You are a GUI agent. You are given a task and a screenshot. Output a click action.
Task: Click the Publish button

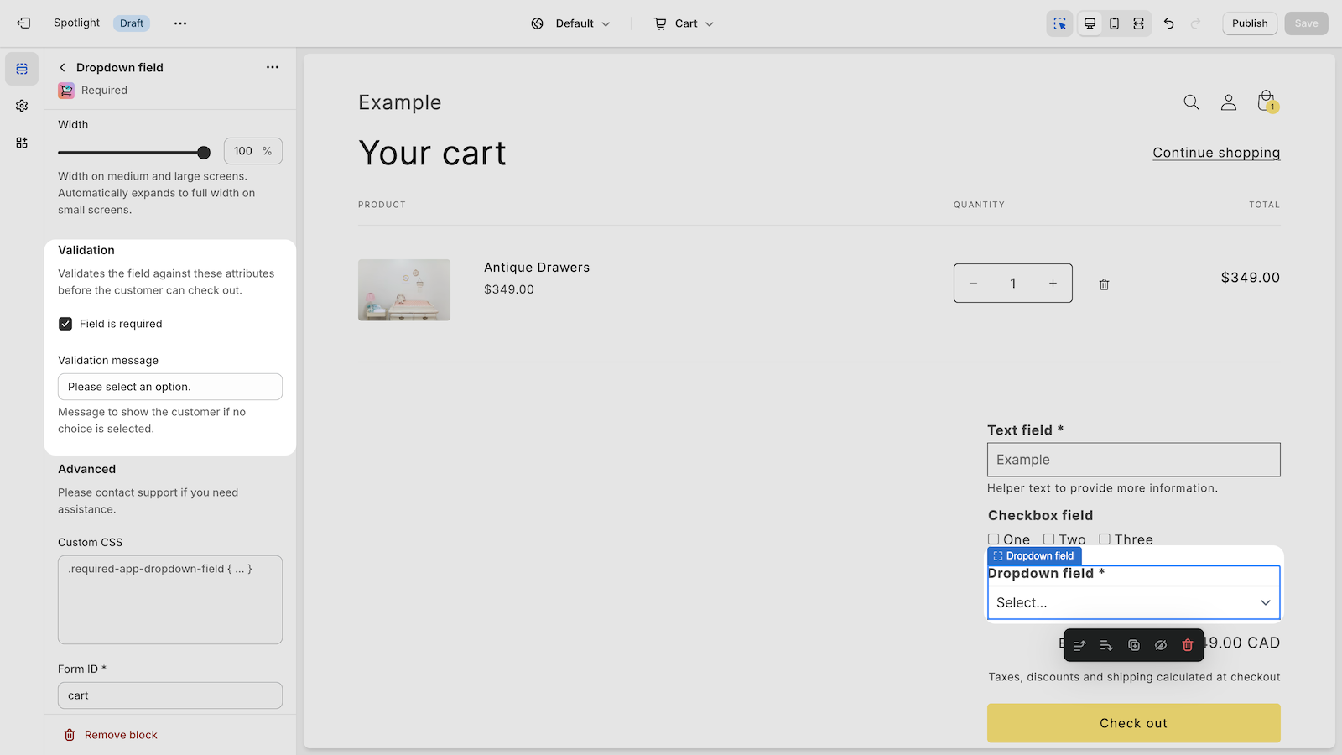pyautogui.click(x=1249, y=23)
